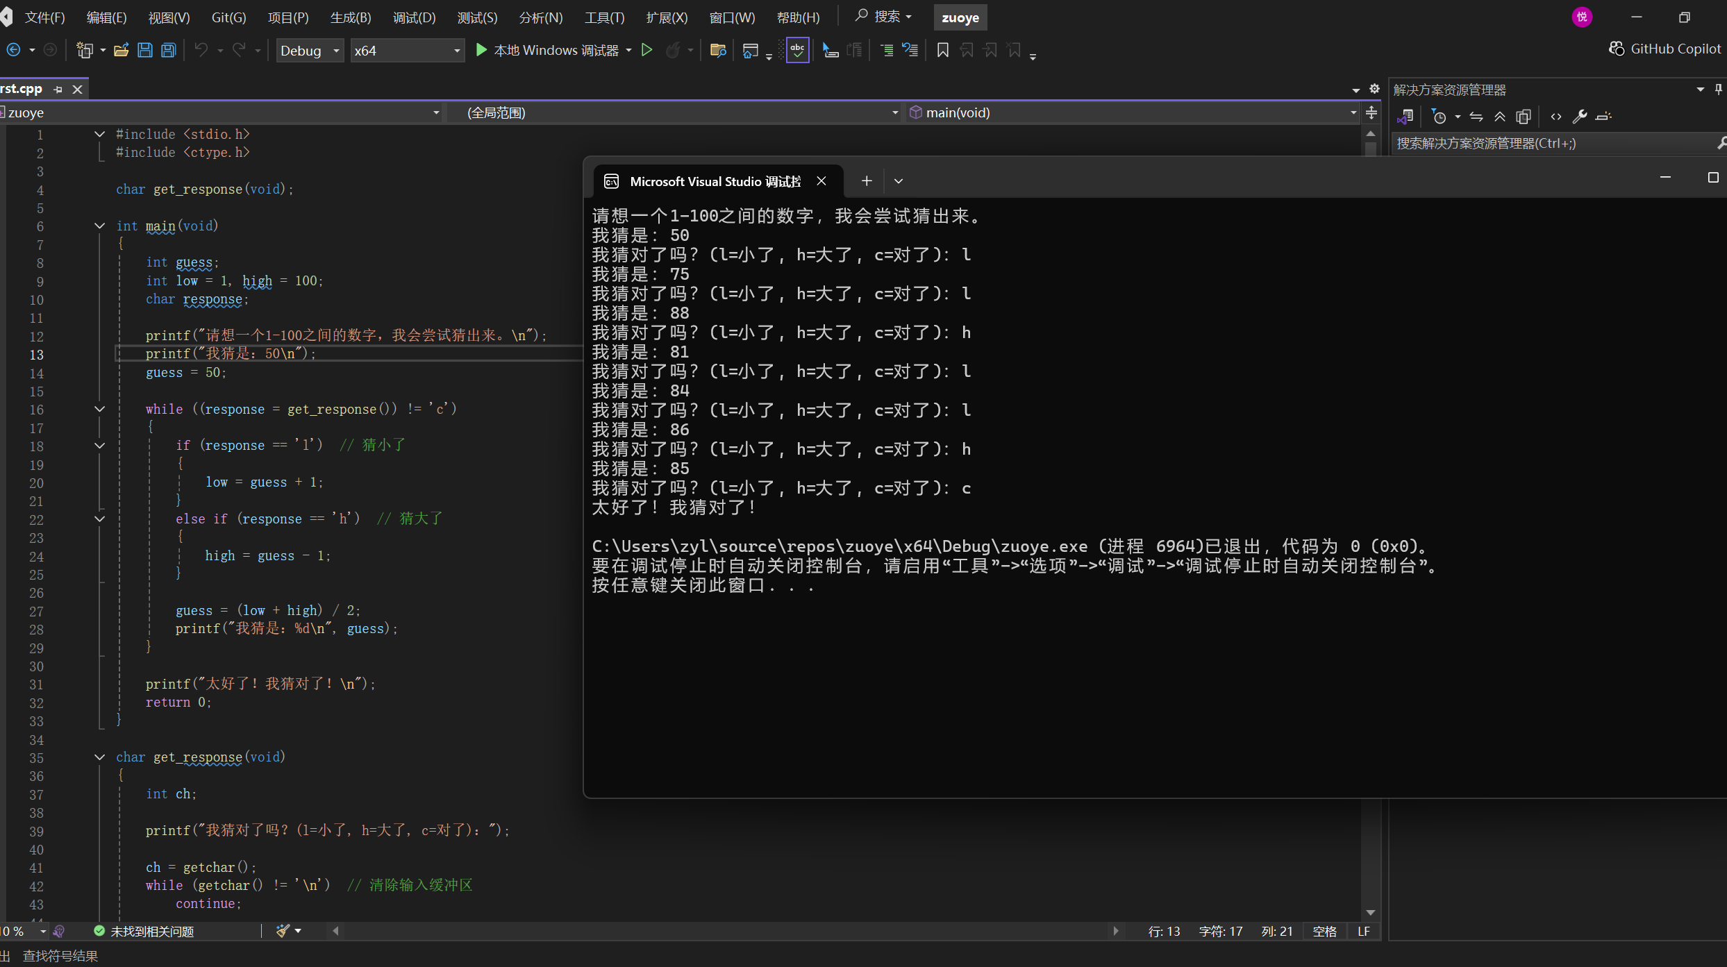Toggle the abc spell checker button
The image size is (1727, 967).
point(797,50)
